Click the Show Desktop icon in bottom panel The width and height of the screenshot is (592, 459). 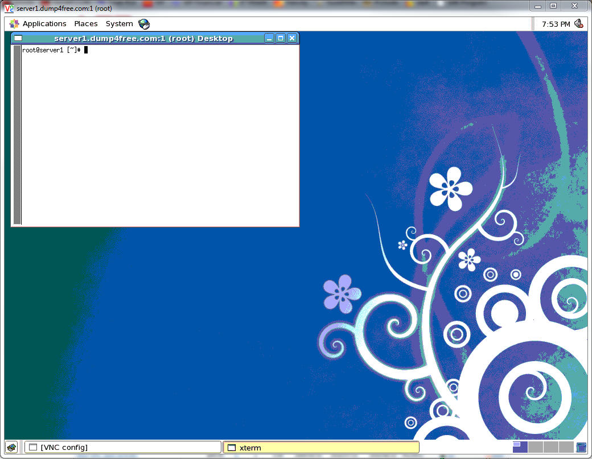11,447
